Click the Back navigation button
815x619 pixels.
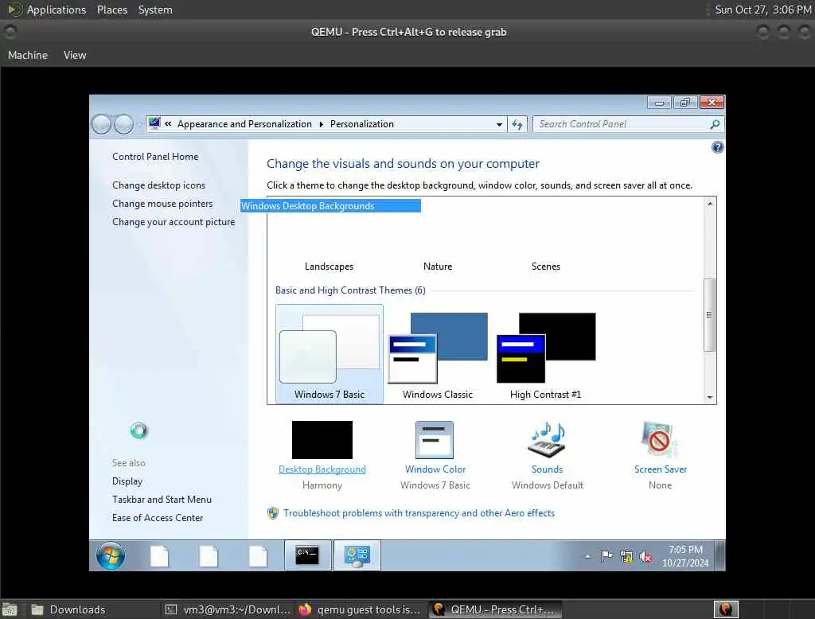tap(101, 124)
